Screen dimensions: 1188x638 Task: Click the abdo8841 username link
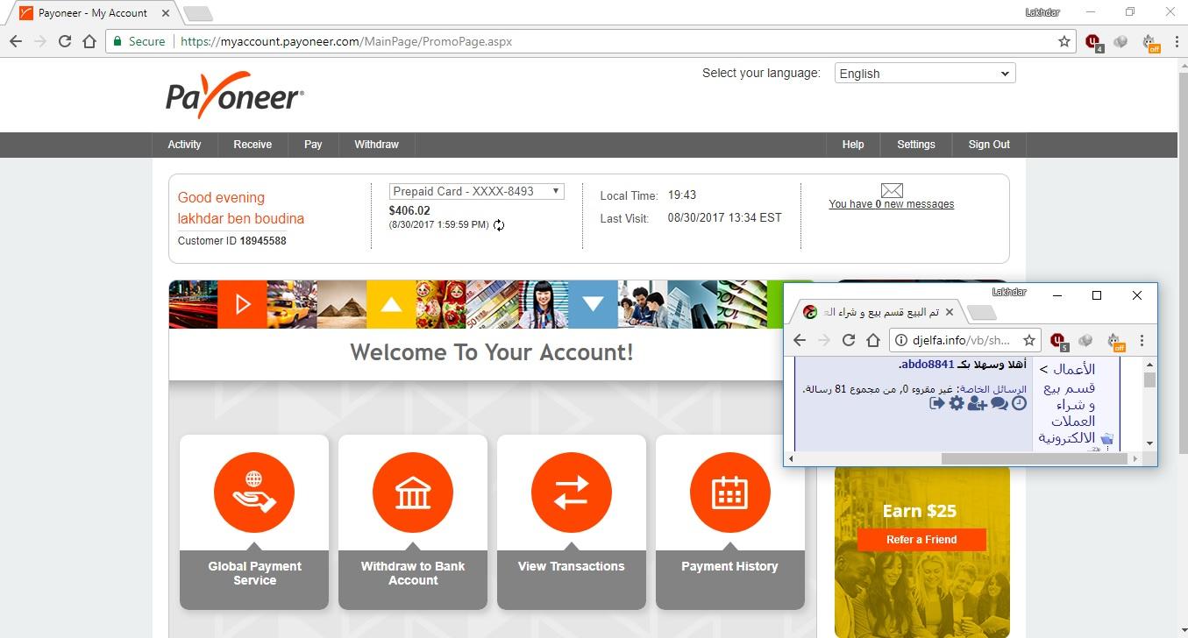926,365
